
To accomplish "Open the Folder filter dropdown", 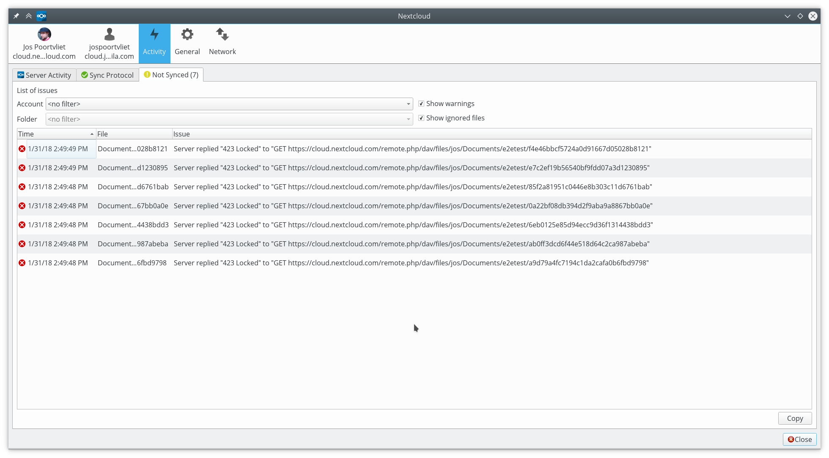I will click(x=229, y=119).
